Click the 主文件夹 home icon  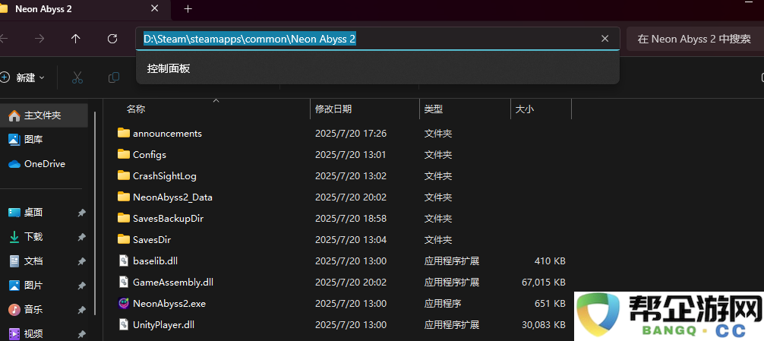point(14,115)
